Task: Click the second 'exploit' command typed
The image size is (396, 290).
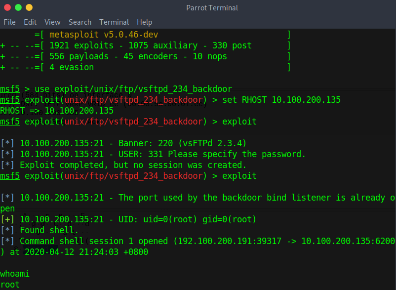Action: coord(239,176)
